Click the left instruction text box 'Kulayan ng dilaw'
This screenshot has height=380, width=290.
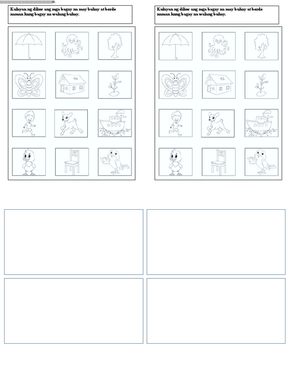click(70, 14)
